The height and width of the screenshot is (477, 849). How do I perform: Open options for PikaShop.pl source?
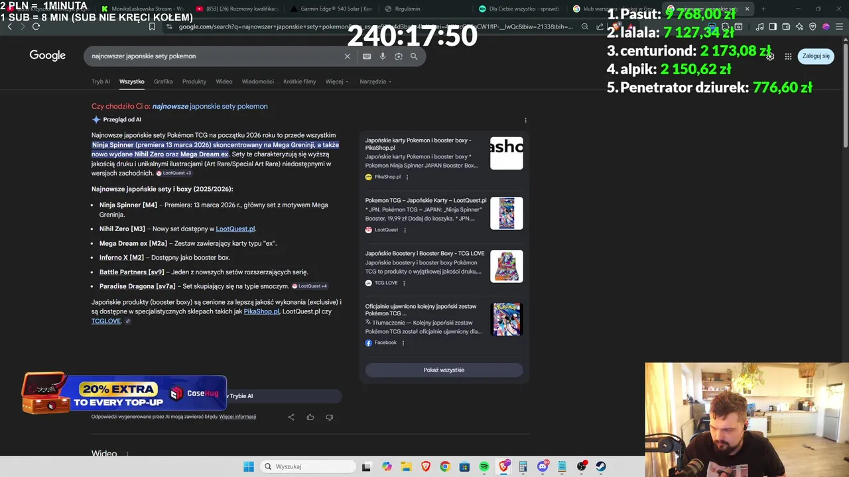(407, 177)
